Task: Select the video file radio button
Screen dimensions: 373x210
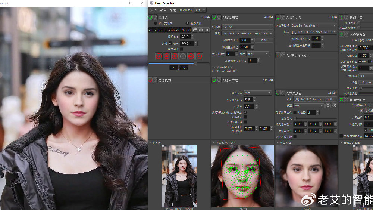Action: point(187,23)
